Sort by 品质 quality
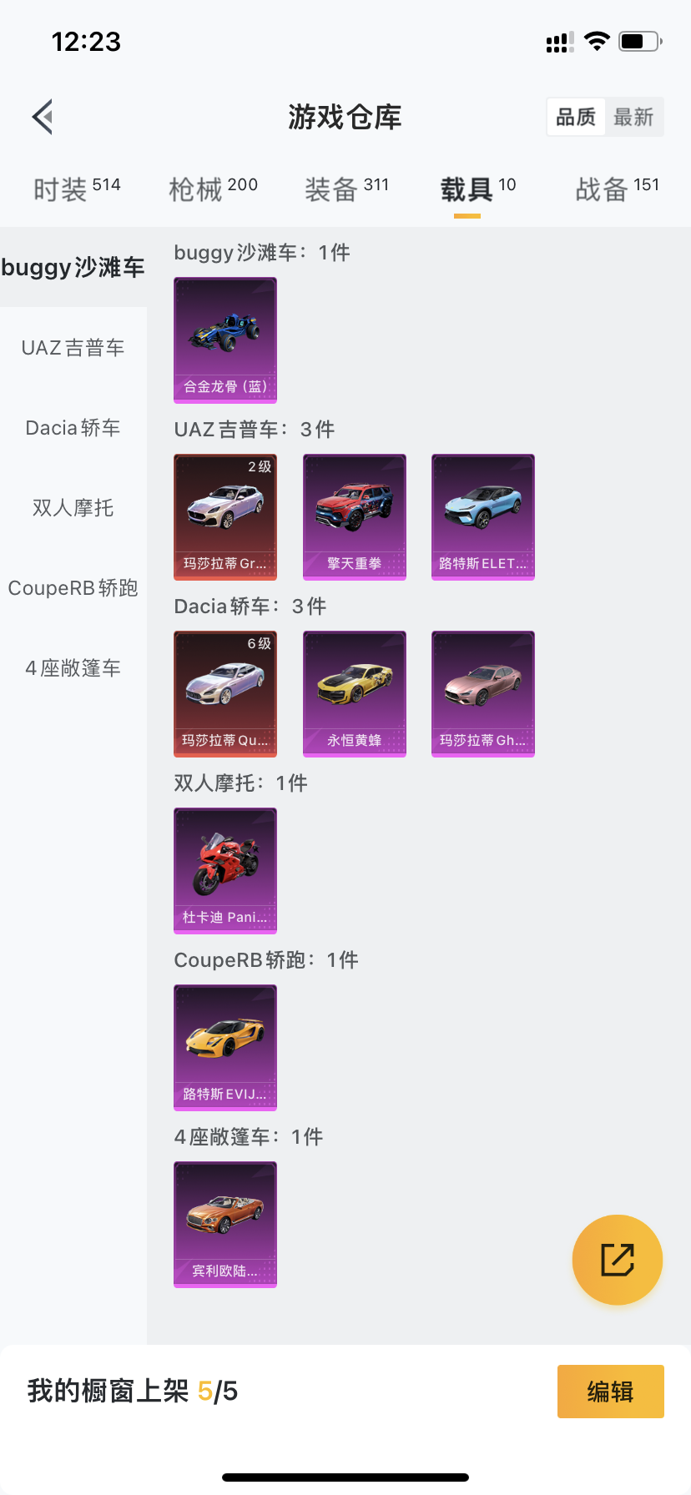The image size is (691, 1495). (x=576, y=117)
